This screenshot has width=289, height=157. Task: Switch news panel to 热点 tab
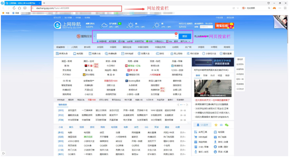213,75
